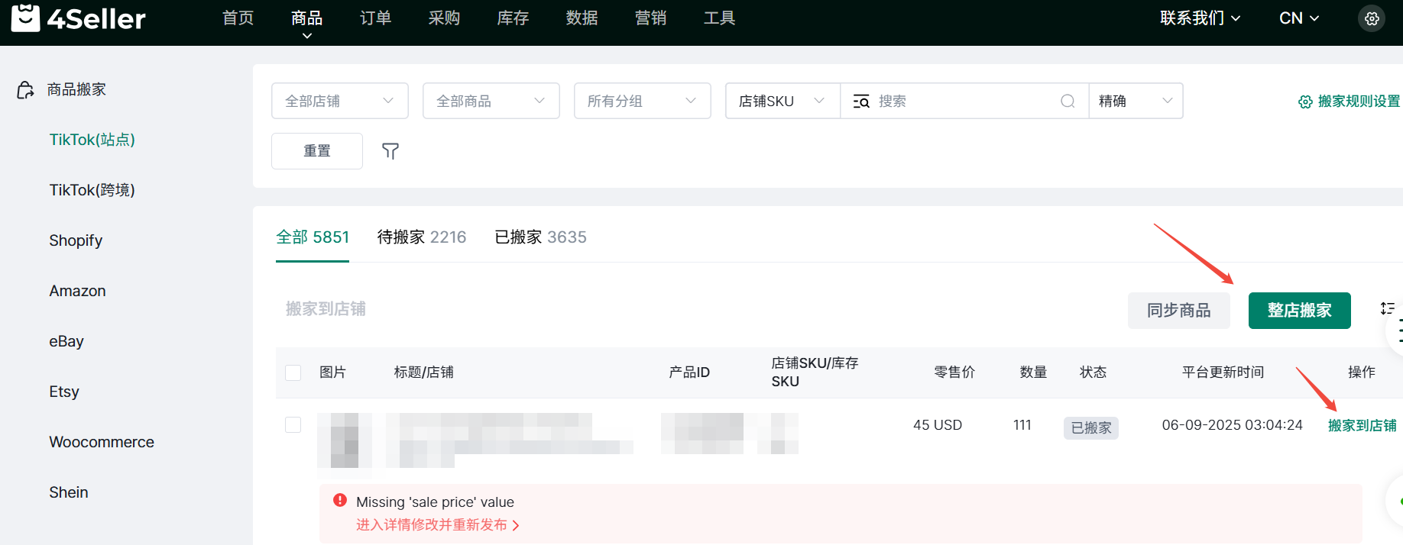
Task: Click the magnifier search icon
Action: pos(1068,102)
